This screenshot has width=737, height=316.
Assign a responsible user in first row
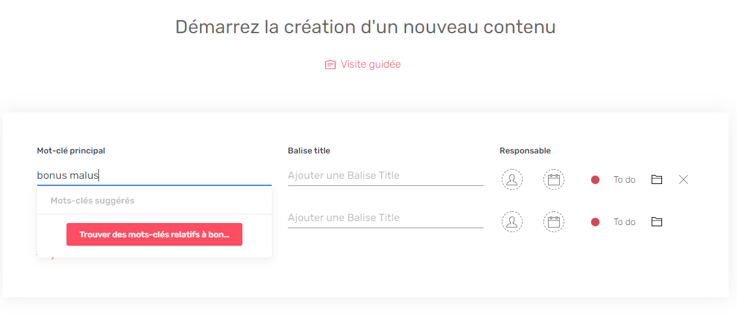(x=512, y=179)
